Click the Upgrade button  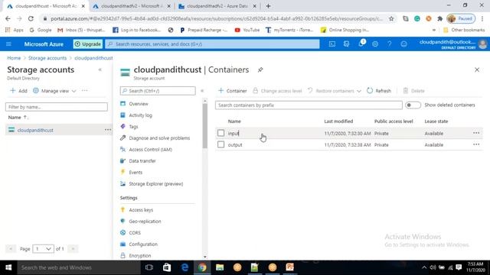click(x=88, y=44)
